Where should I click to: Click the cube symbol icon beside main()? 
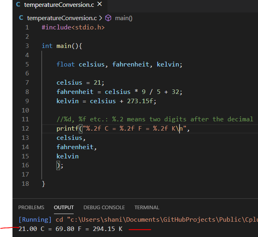(x=108, y=18)
